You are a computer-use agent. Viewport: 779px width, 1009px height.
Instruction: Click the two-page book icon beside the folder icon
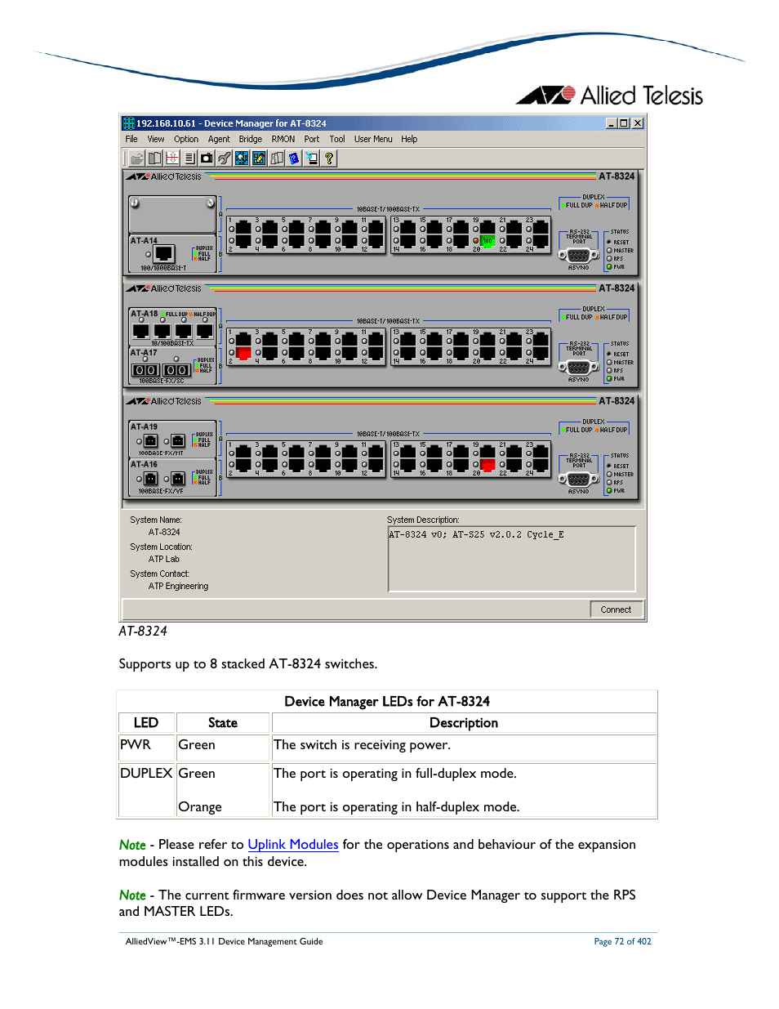point(154,158)
